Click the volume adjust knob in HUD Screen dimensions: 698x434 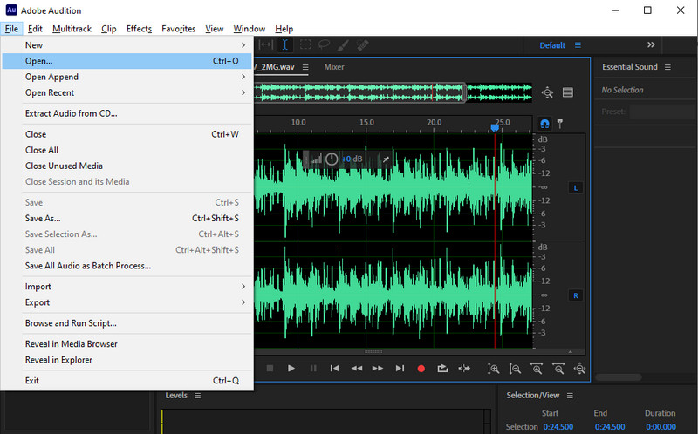pyautogui.click(x=331, y=159)
